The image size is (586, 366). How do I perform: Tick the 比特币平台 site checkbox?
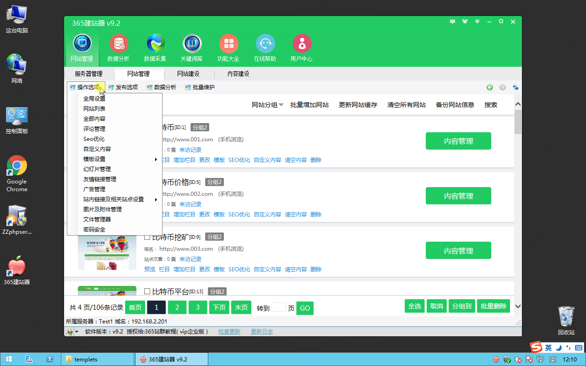(147, 291)
